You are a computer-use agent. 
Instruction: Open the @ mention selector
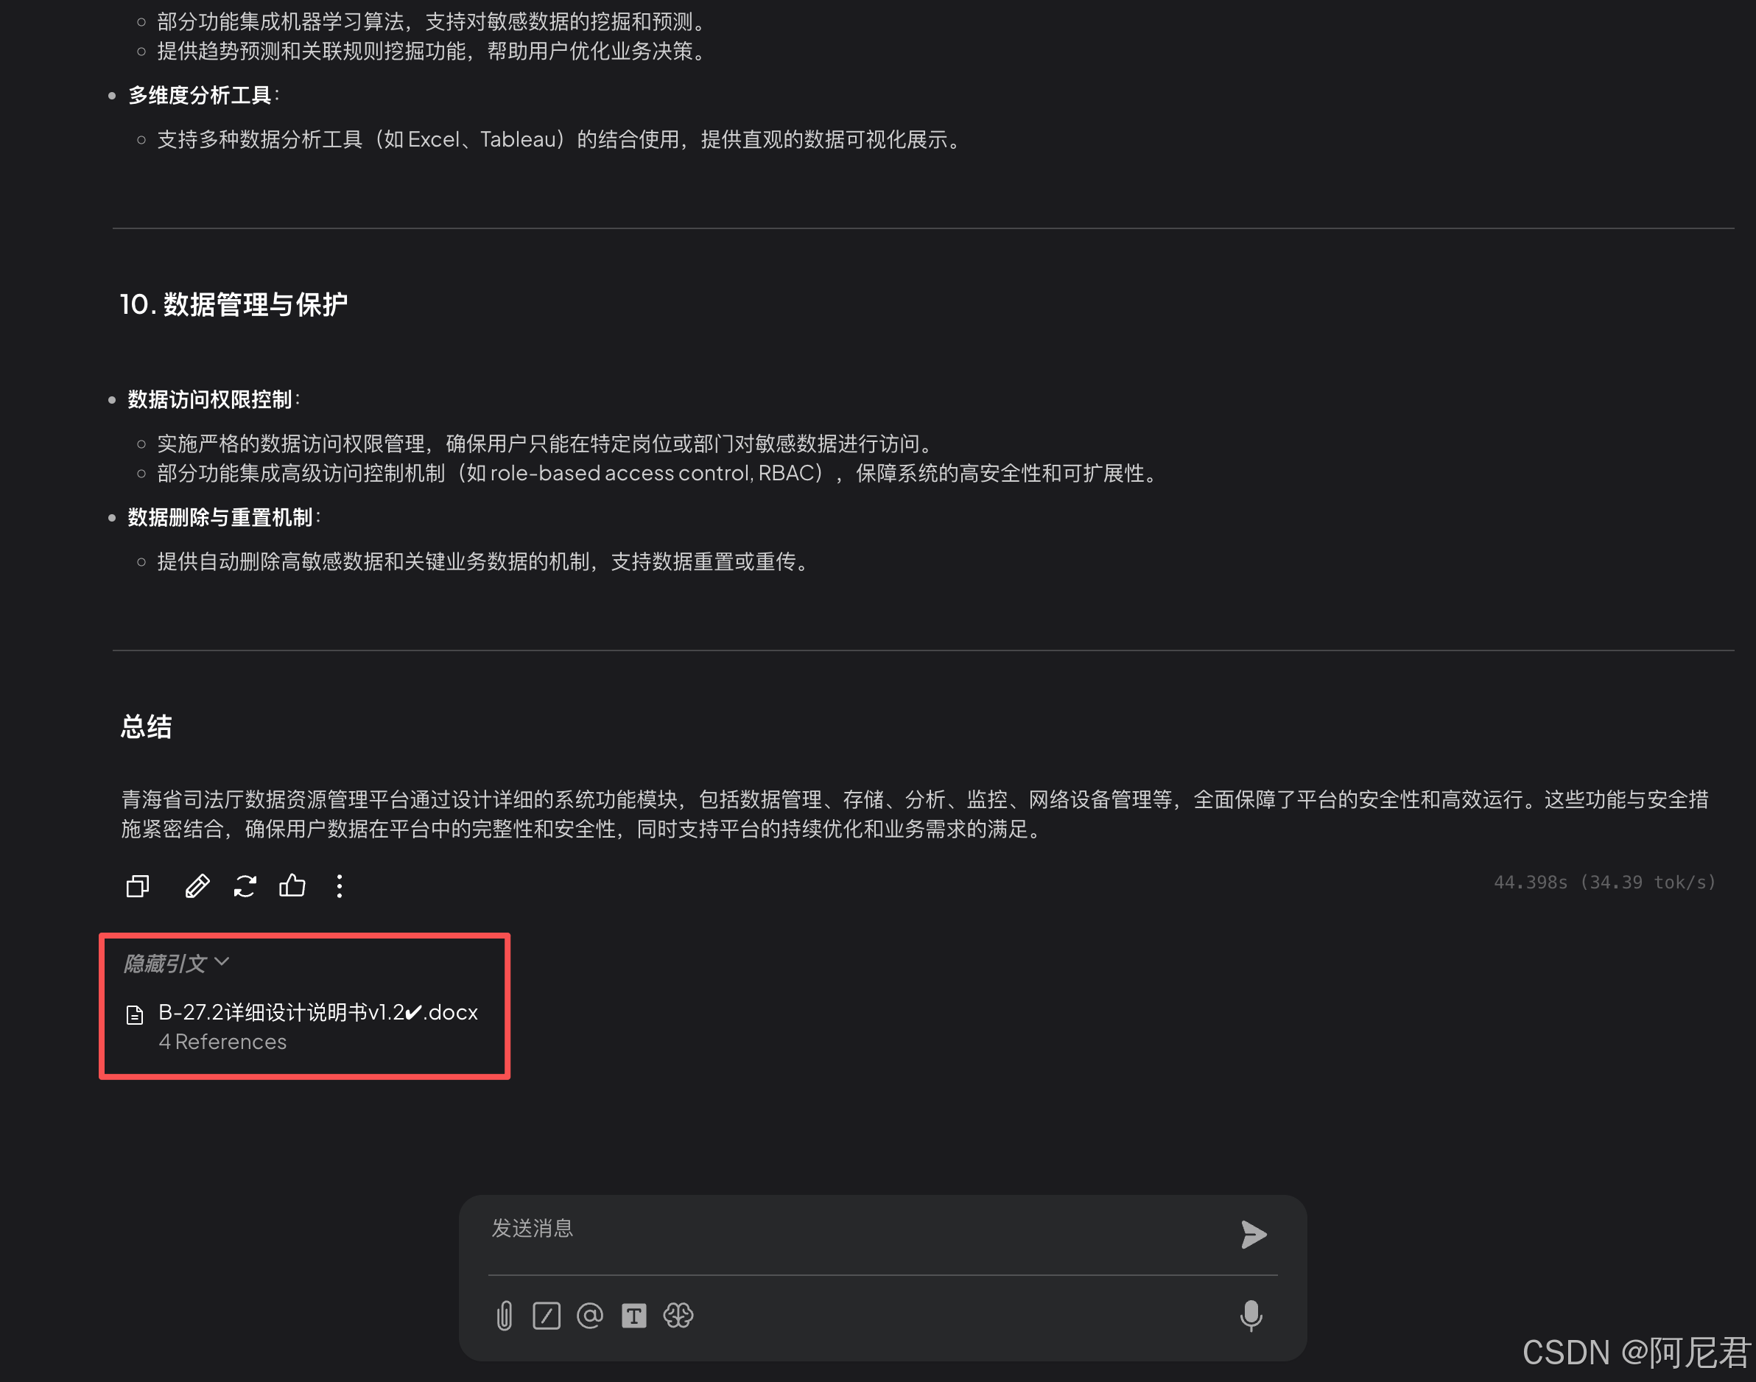(591, 1315)
